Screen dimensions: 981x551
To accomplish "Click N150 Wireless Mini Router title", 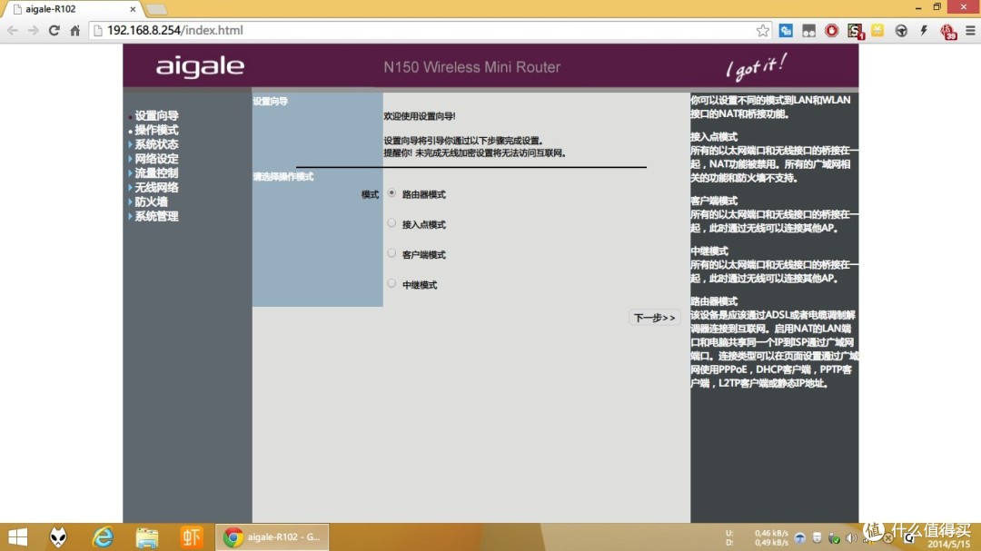I will [x=471, y=67].
